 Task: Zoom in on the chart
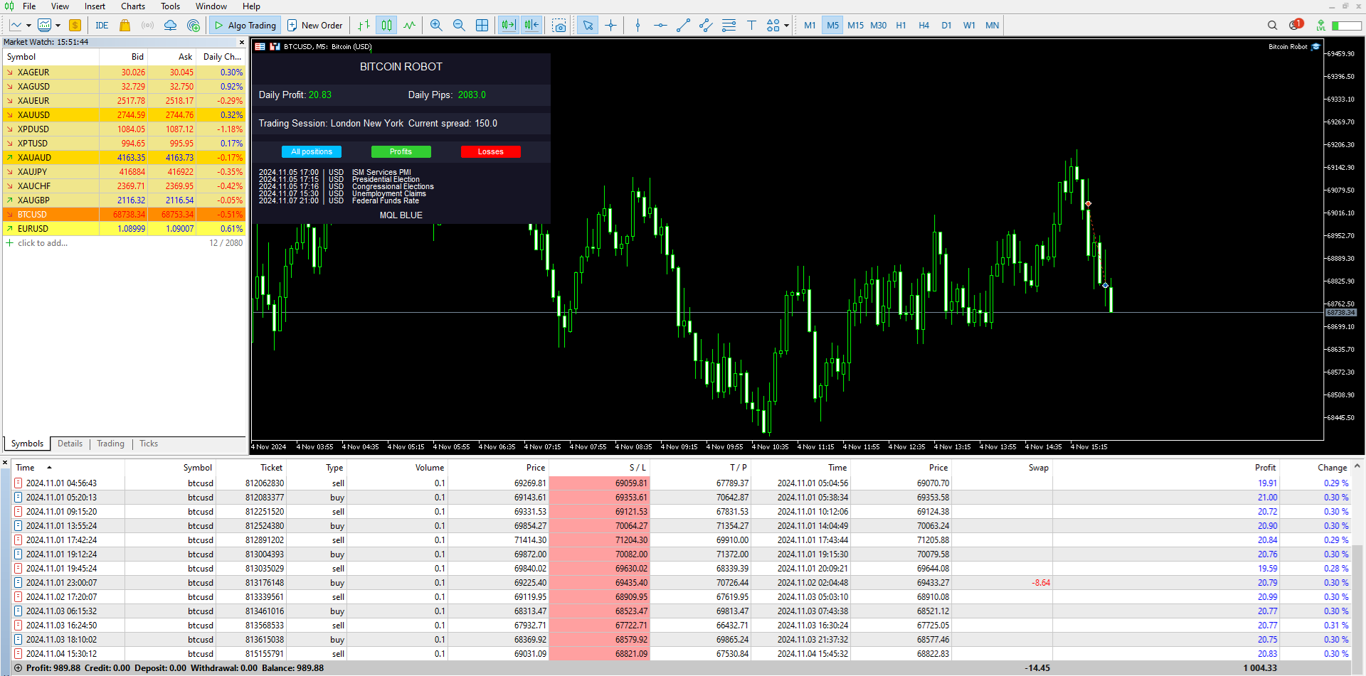pyautogui.click(x=436, y=26)
